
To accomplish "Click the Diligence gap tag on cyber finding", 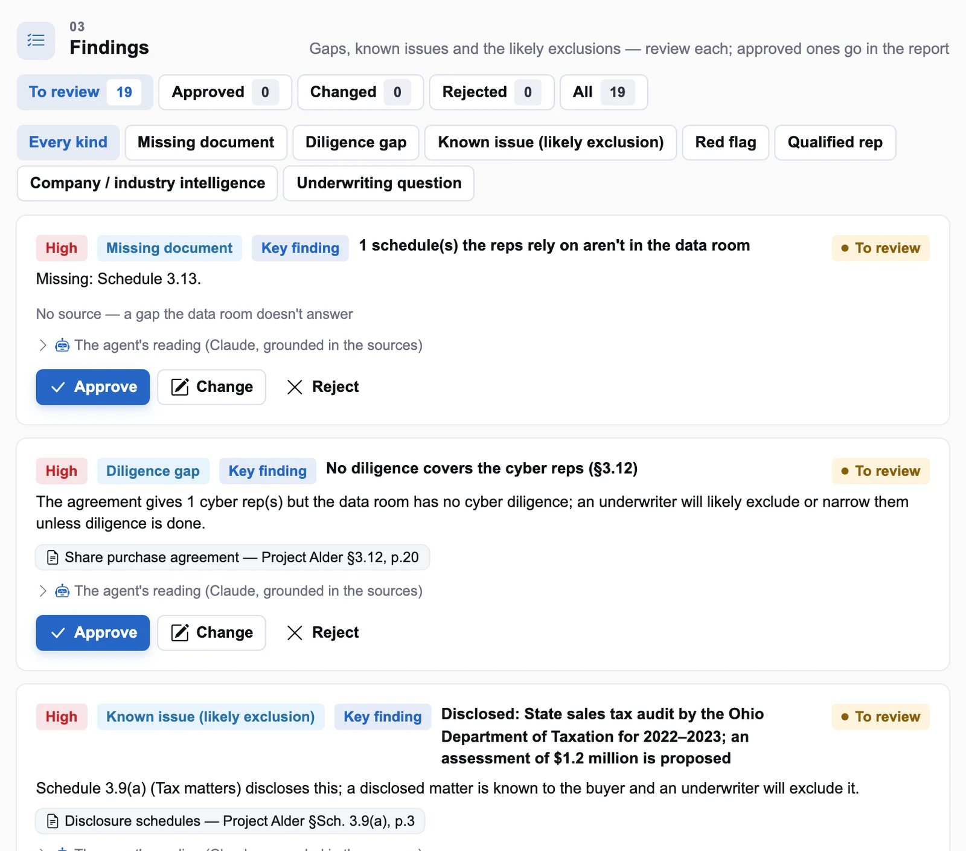I will pyautogui.click(x=153, y=471).
